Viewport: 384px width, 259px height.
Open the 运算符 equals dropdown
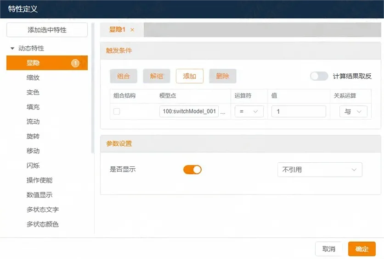[x=249, y=111]
